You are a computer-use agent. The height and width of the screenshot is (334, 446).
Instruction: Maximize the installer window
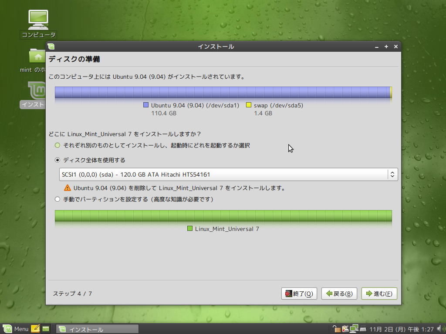(x=386, y=47)
